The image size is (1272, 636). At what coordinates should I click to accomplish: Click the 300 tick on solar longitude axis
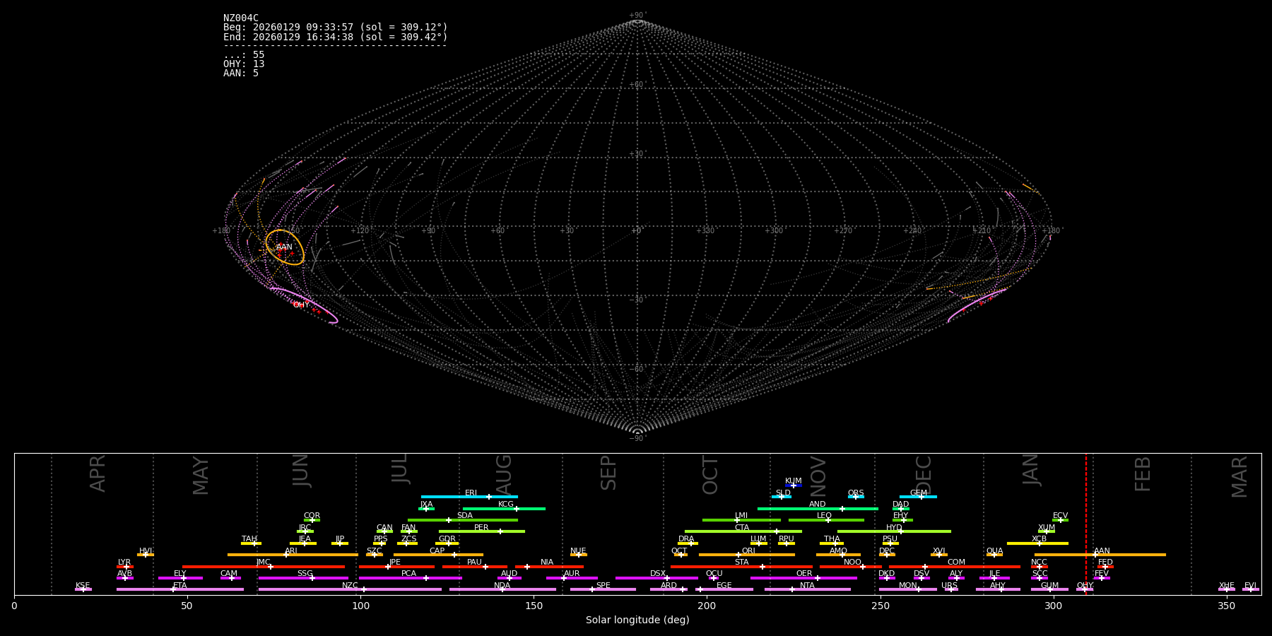tap(1053, 606)
